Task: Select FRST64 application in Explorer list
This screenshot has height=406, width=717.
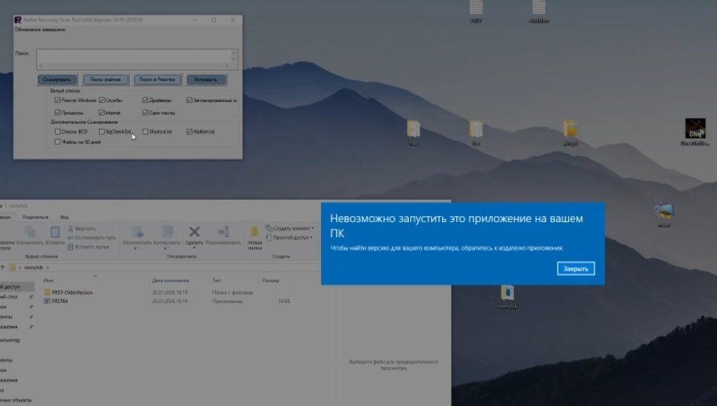Action: point(59,301)
